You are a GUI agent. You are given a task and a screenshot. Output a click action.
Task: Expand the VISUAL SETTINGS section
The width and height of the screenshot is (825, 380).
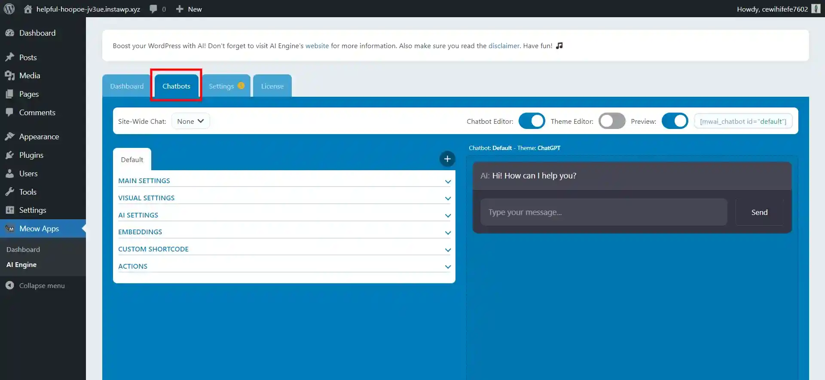tap(284, 198)
